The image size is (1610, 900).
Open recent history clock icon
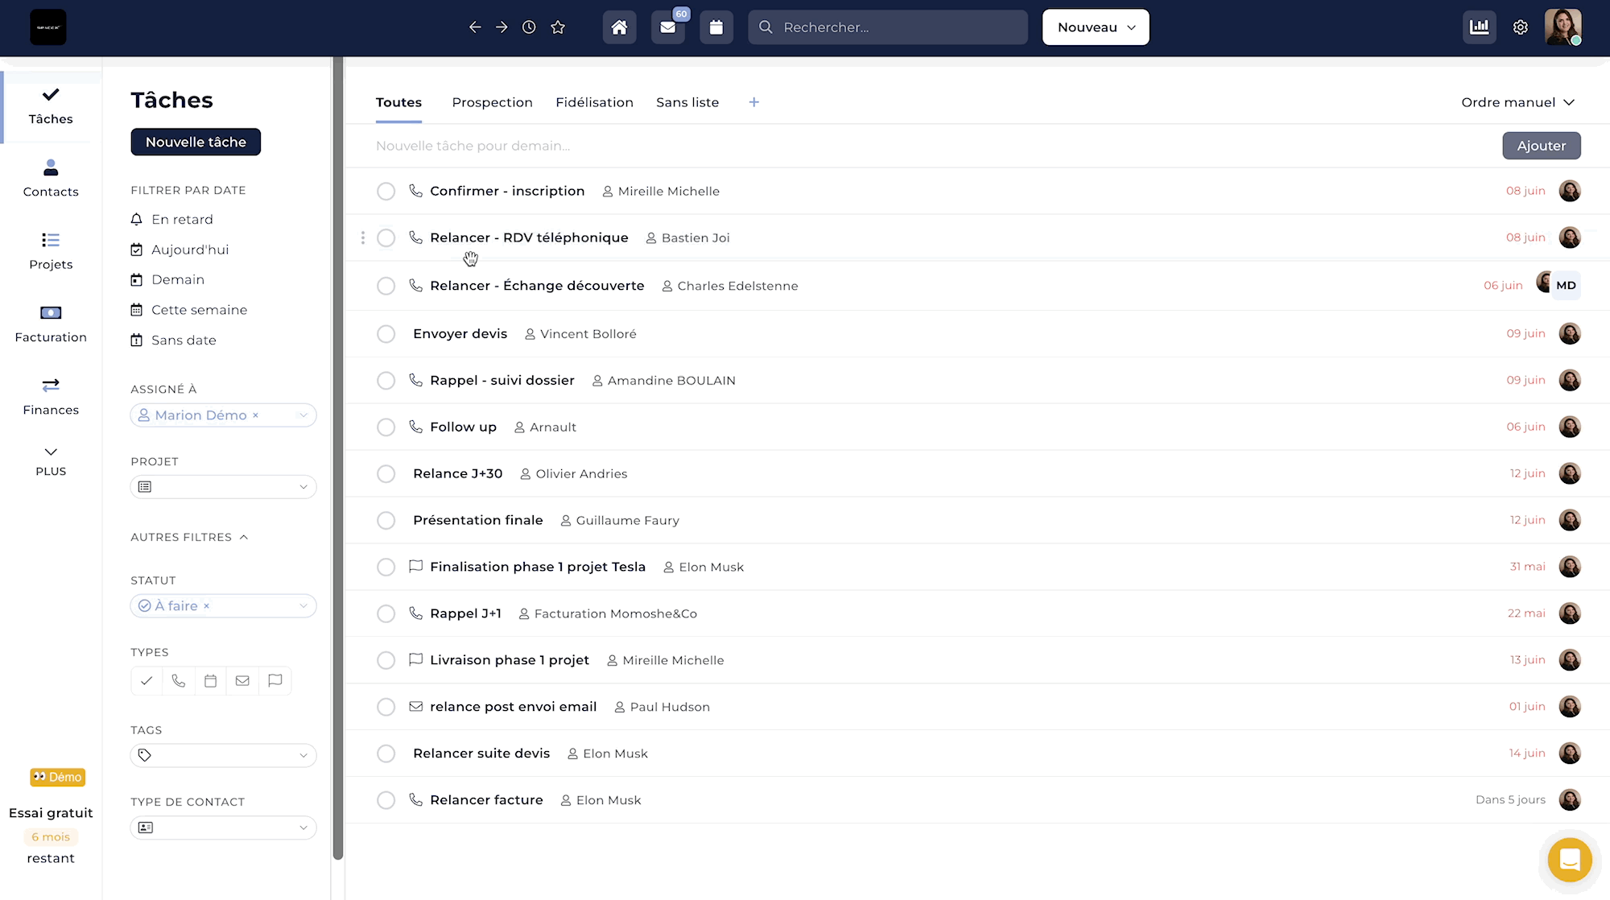pyautogui.click(x=529, y=27)
